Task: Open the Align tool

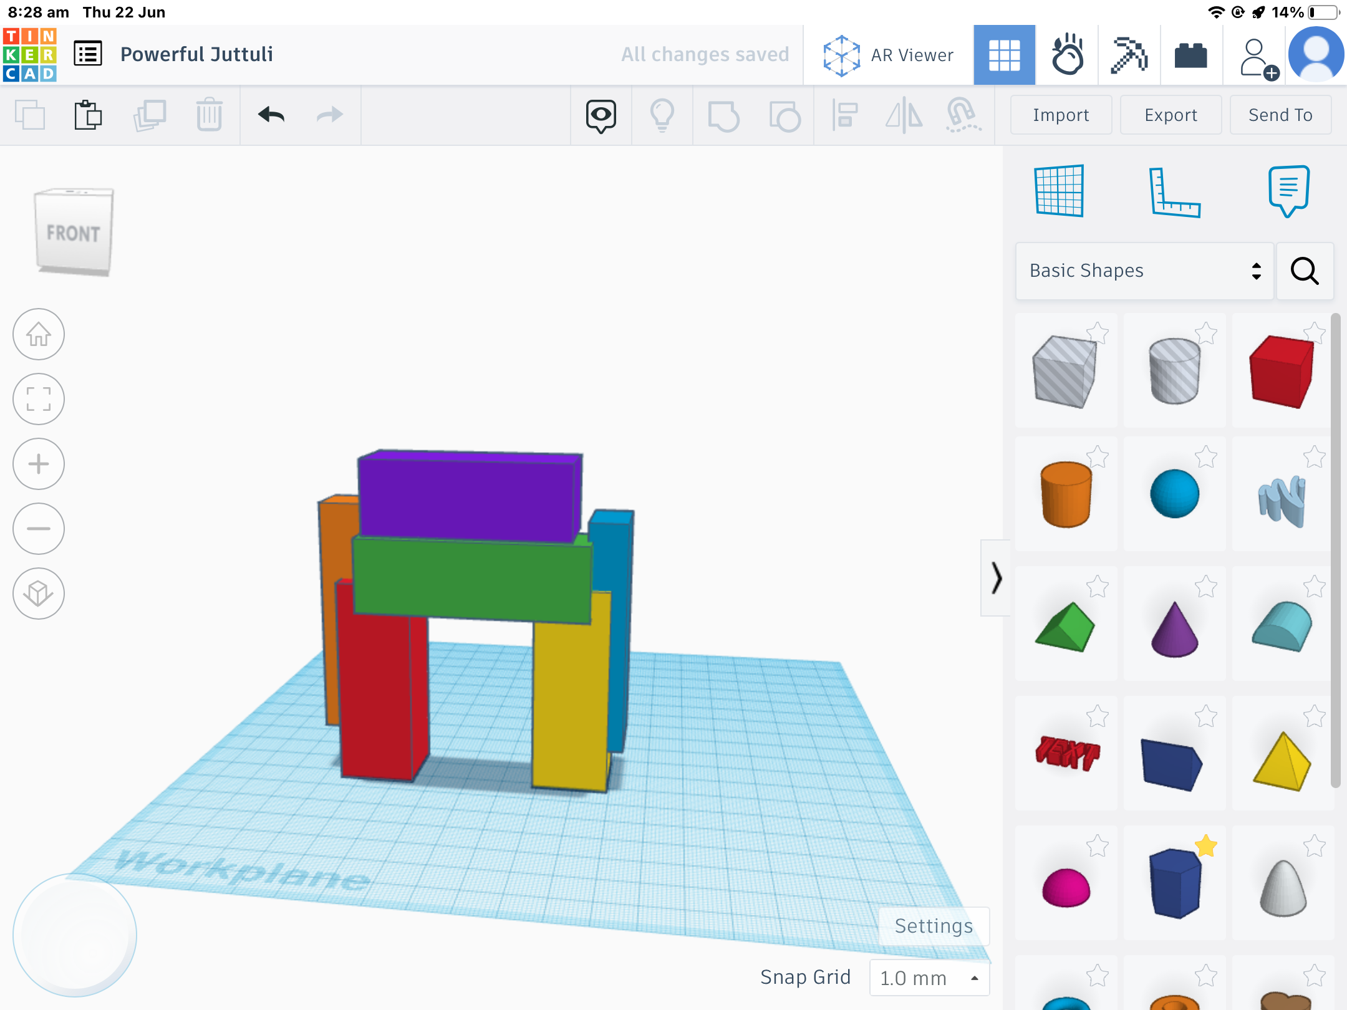Action: click(x=845, y=116)
